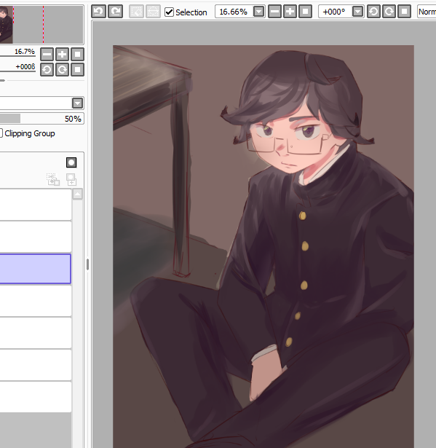The image size is (436, 448).
Task: Rotate the view counterclockwise from the toolbar
Action: point(373,12)
